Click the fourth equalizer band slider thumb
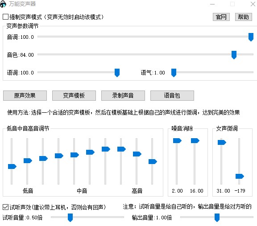Screen dimensions: 257x226 tap(59, 156)
